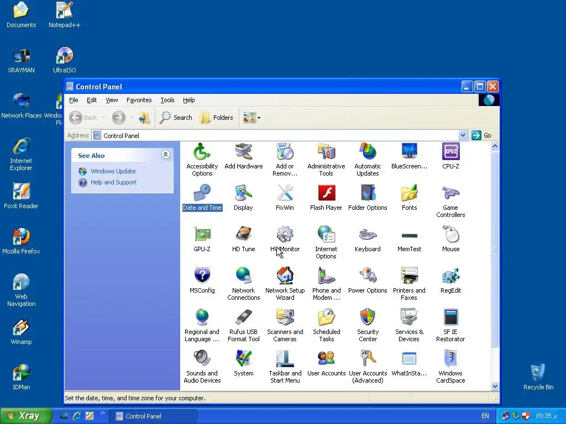Select the plain User Accounts icon
566x424 pixels.
[326, 363]
